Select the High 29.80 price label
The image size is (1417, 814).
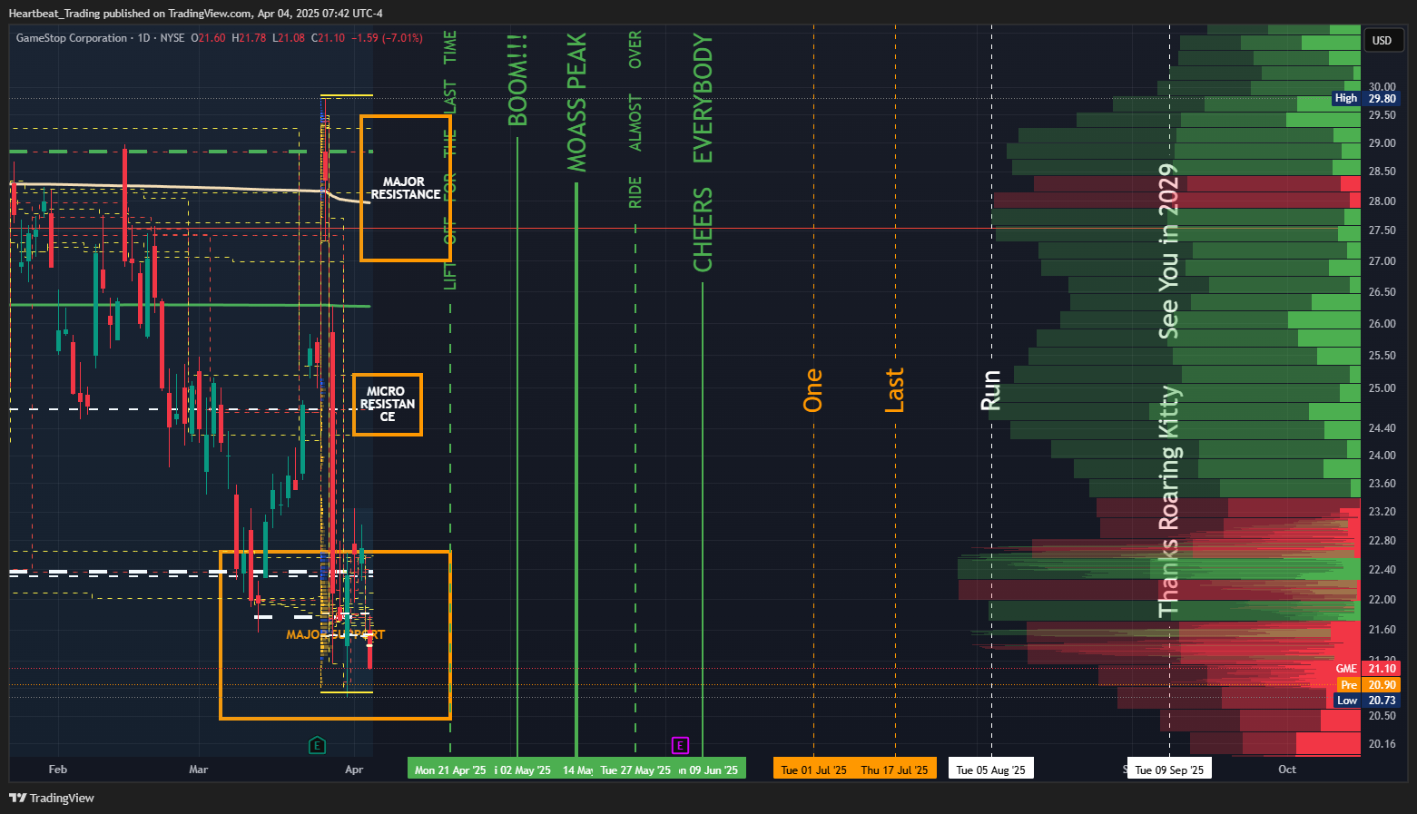pos(1365,98)
